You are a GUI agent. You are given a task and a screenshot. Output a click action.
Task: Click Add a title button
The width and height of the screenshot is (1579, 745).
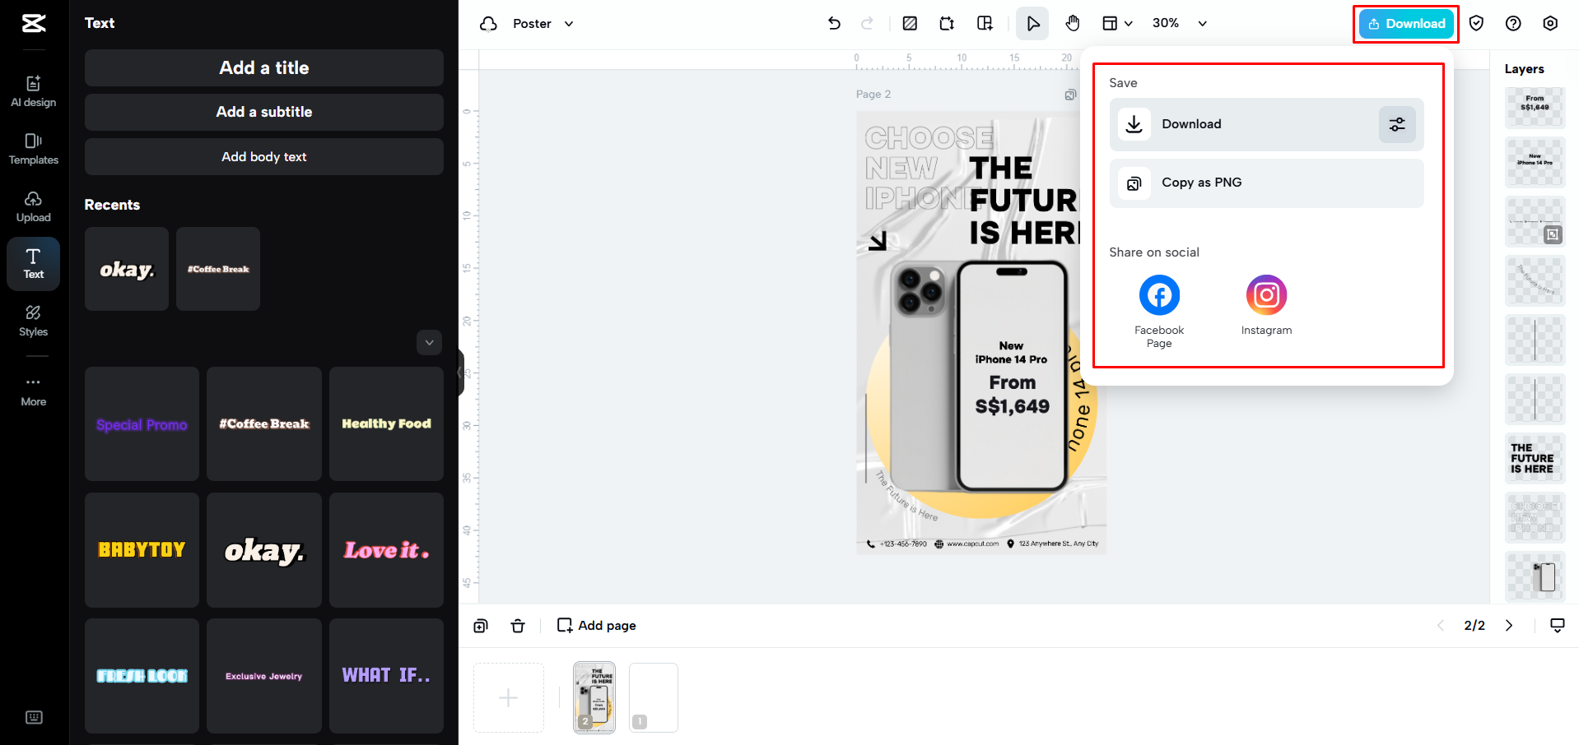[x=264, y=68]
